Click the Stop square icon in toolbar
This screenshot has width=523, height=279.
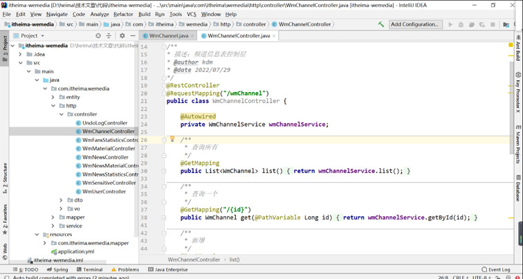pos(493,24)
